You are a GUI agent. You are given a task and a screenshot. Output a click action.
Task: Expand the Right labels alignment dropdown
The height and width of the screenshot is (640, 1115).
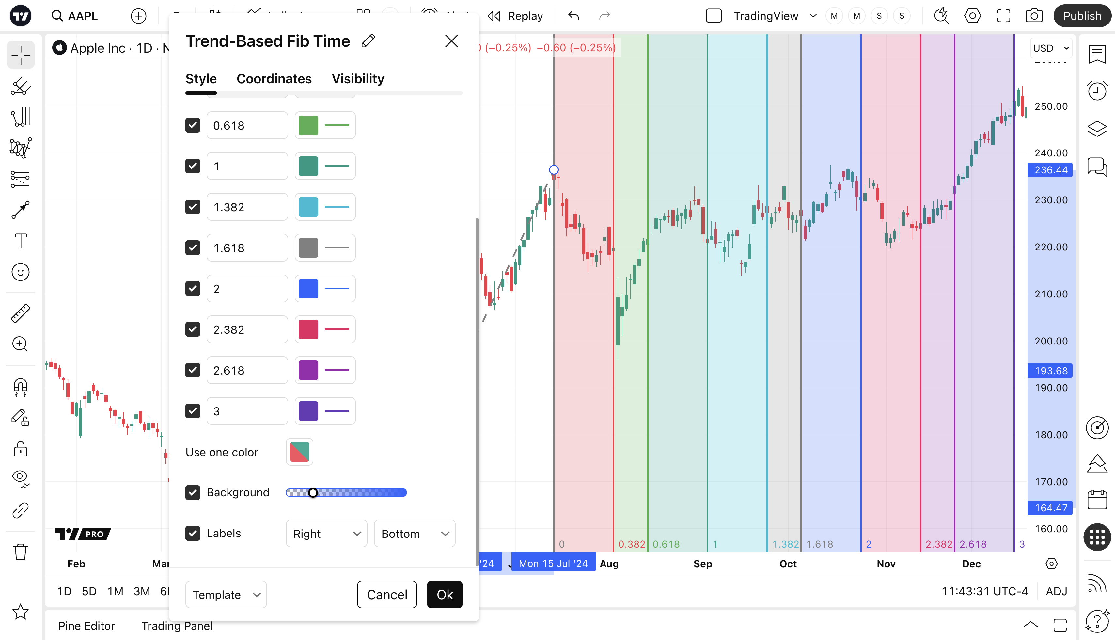[326, 533]
